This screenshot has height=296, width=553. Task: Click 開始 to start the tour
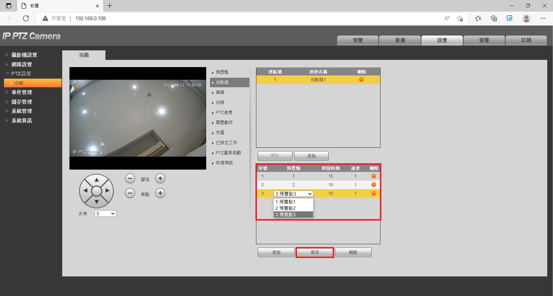click(275, 156)
